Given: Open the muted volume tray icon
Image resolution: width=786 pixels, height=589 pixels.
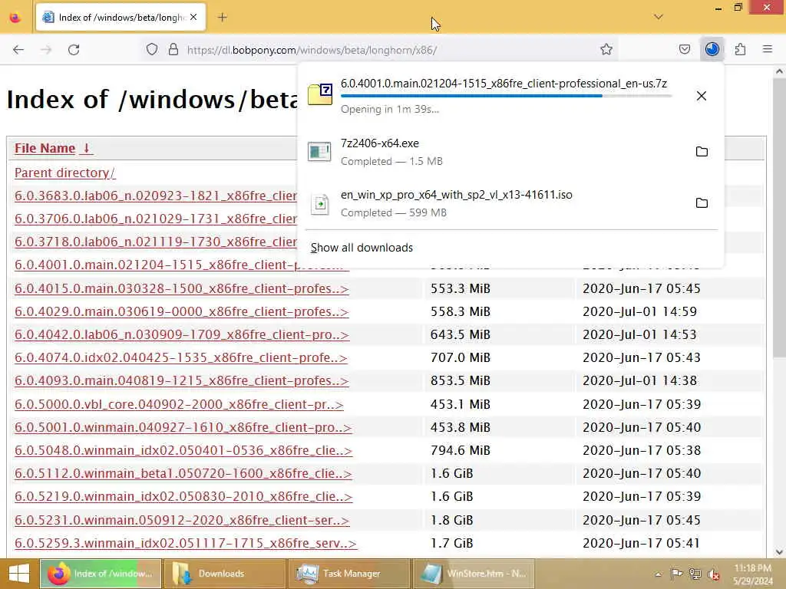Looking at the screenshot, I should tap(713, 574).
